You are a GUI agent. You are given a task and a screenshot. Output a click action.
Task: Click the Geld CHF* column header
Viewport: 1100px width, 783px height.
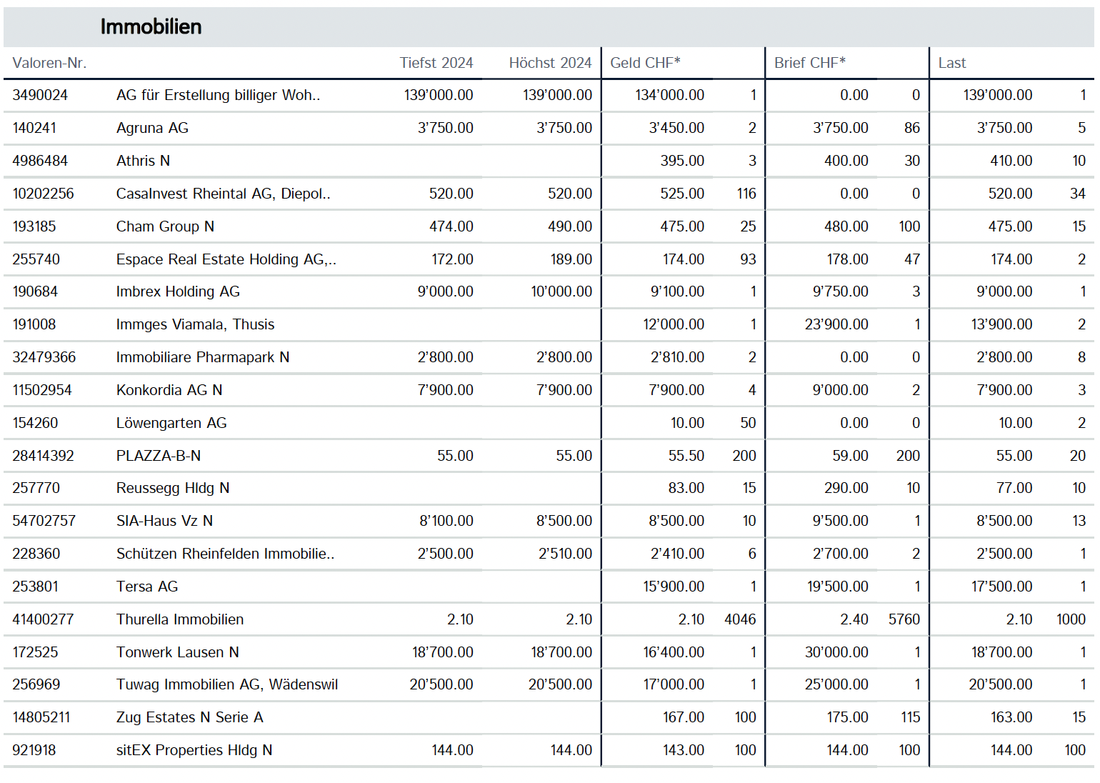tap(645, 63)
